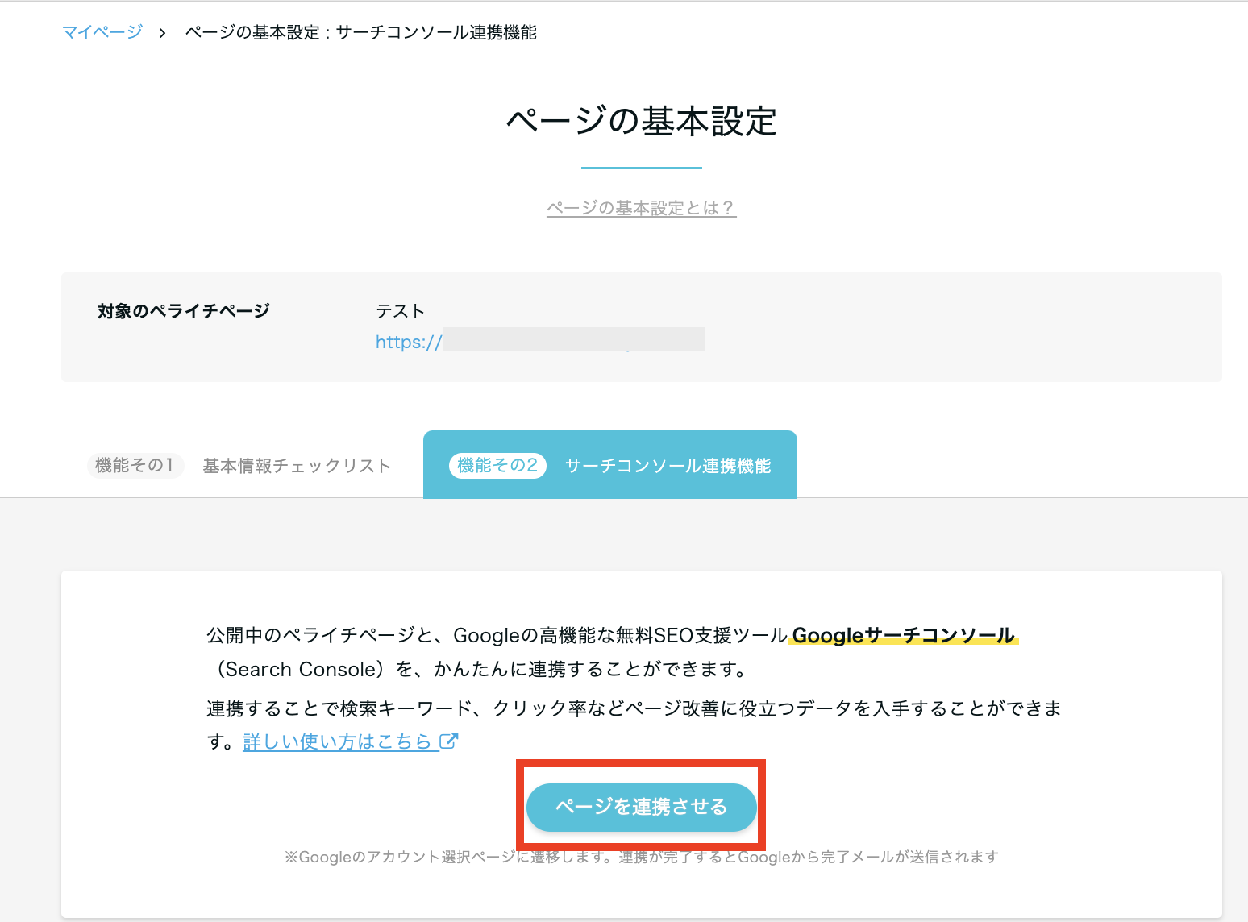Click the 対象のペライチページ label
Viewport: 1248px width, 922px height.
point(184,311)
